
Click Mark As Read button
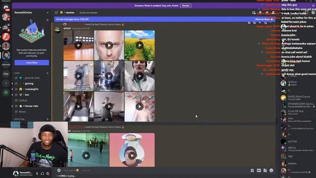[x=264, y=19]
